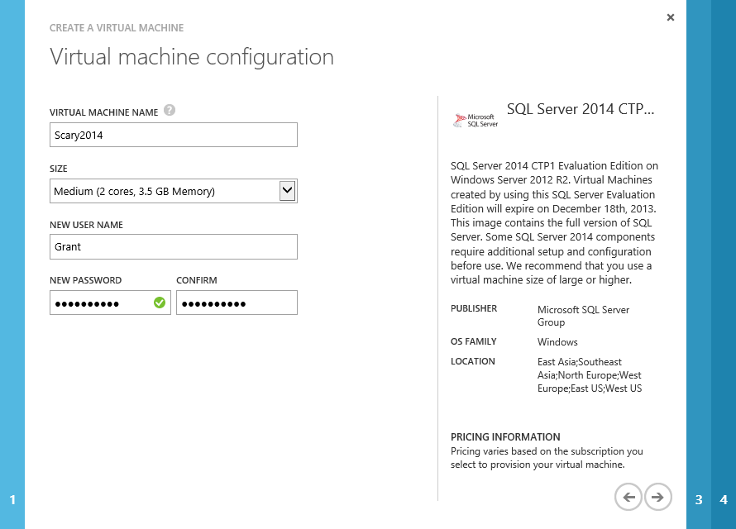Click the Microsoft SQL Server logo

(x=476, y=121)
